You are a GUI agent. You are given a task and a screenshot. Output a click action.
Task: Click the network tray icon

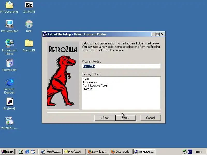pos(185,152)
